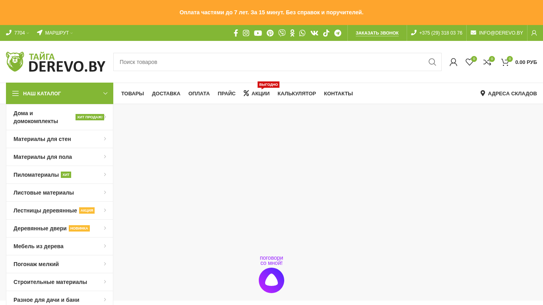The image size is (543, 305).
Task: Open the ТОВАРЫ menu item
Action: pyautogui.click(x=132, y=94)
